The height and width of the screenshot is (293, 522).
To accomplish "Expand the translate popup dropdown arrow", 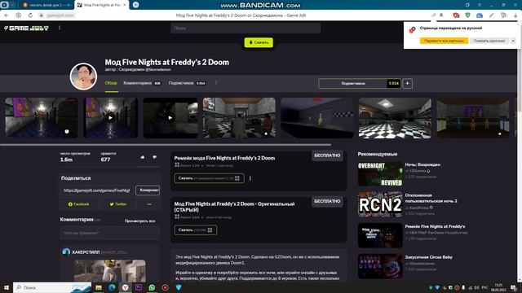I will coord(513,41).
